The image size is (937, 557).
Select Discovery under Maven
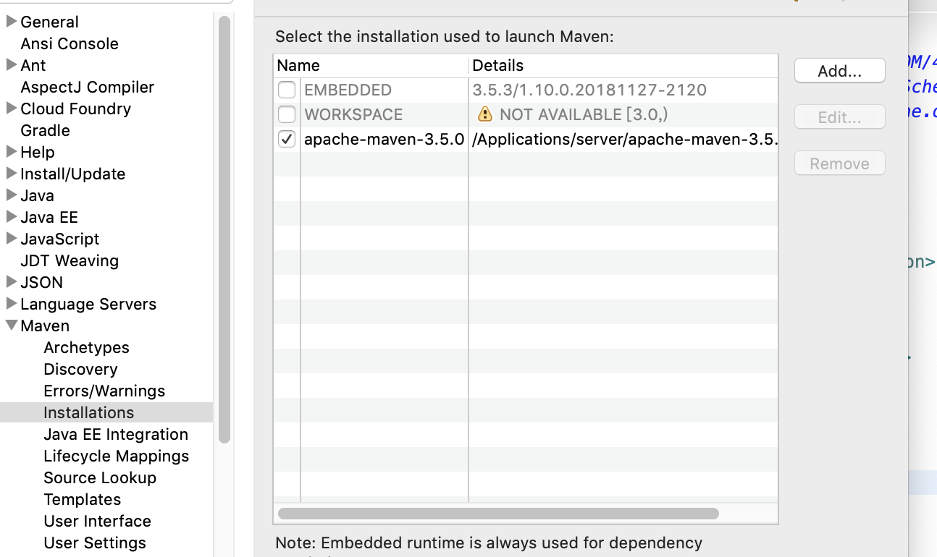[80, 369]
